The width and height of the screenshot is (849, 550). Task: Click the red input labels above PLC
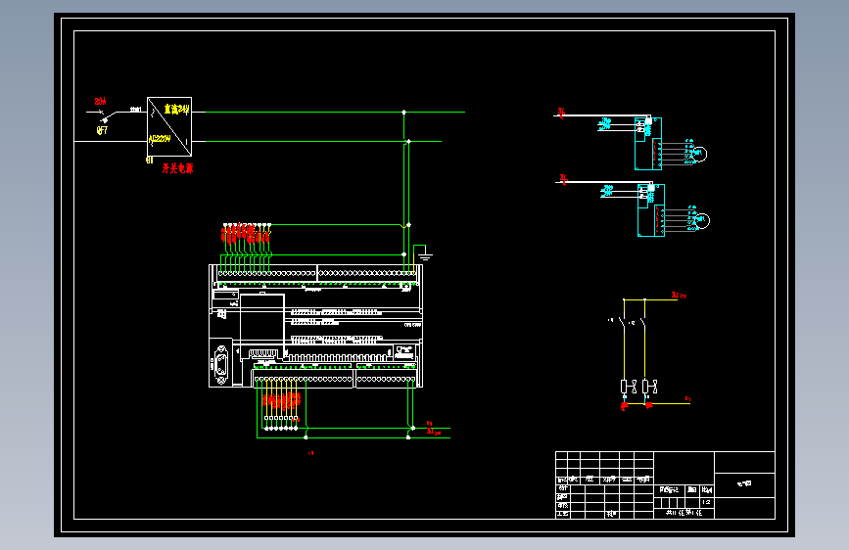[246, 233]
